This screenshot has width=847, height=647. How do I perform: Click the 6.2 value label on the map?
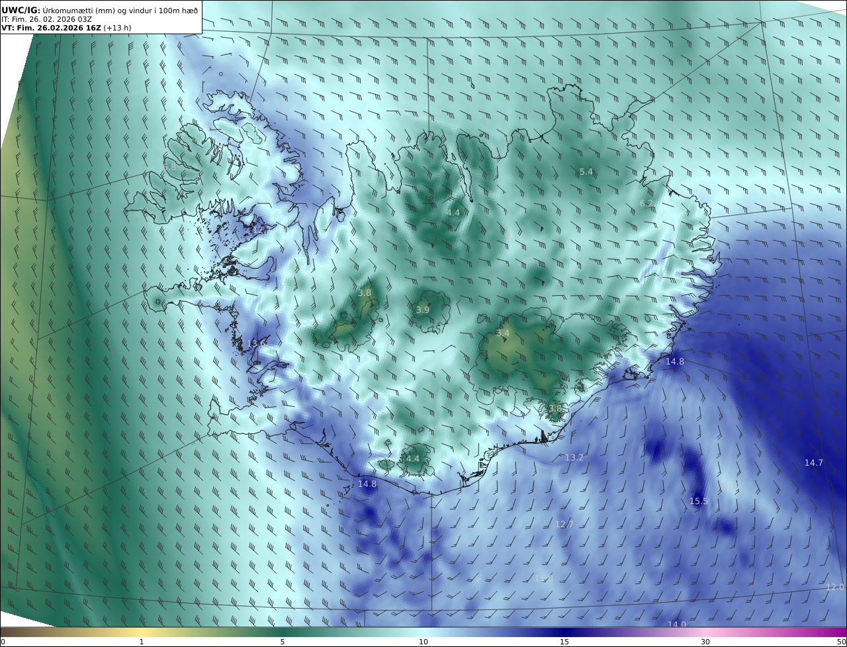pyautogui.click(x=646, y=204)
